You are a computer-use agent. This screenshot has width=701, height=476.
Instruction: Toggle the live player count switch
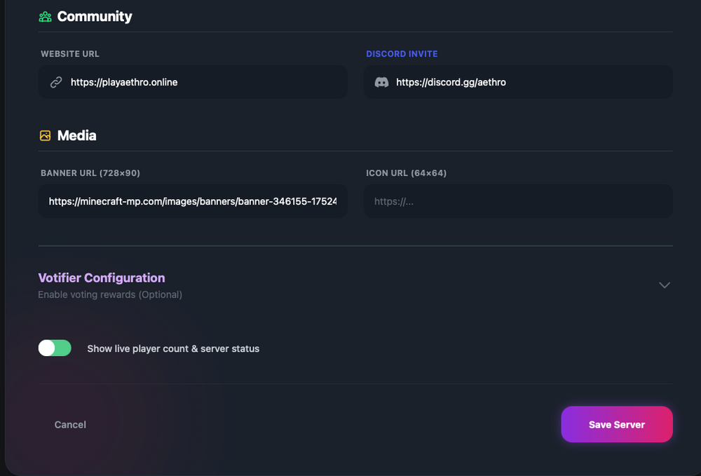click(55, 348)
